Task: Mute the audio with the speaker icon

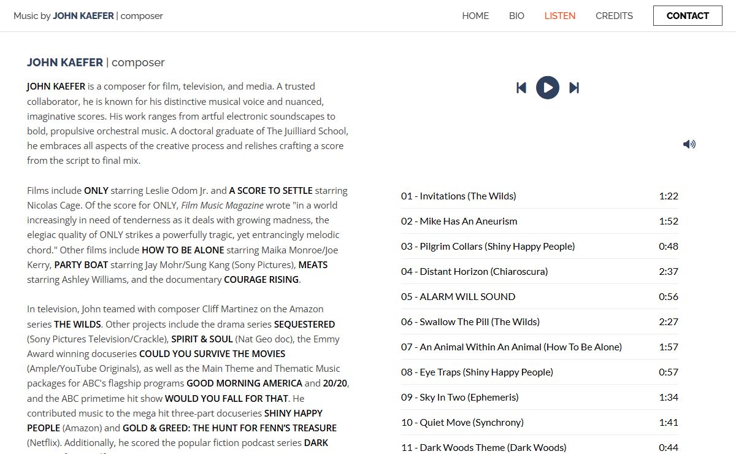Action: pyautogui.click(x=689, y=144)
